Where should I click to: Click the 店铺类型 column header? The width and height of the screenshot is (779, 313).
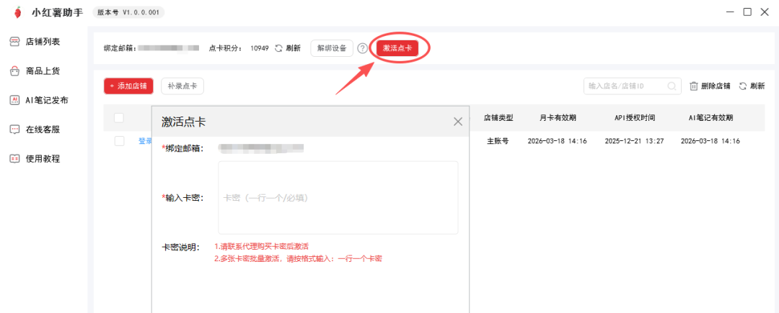tap(498, 118)
